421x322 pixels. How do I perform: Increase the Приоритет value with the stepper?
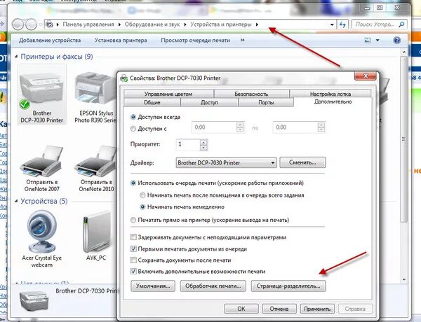203,143
